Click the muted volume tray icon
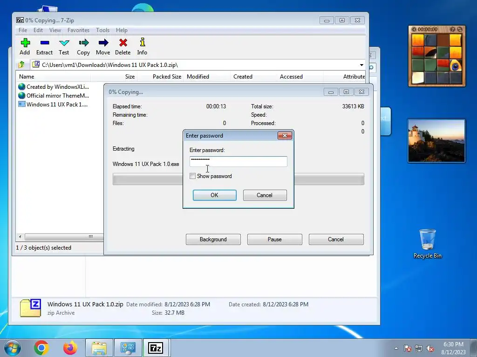Image resolution: width=477 pixels, height=357 pixels. coord(430,348)
